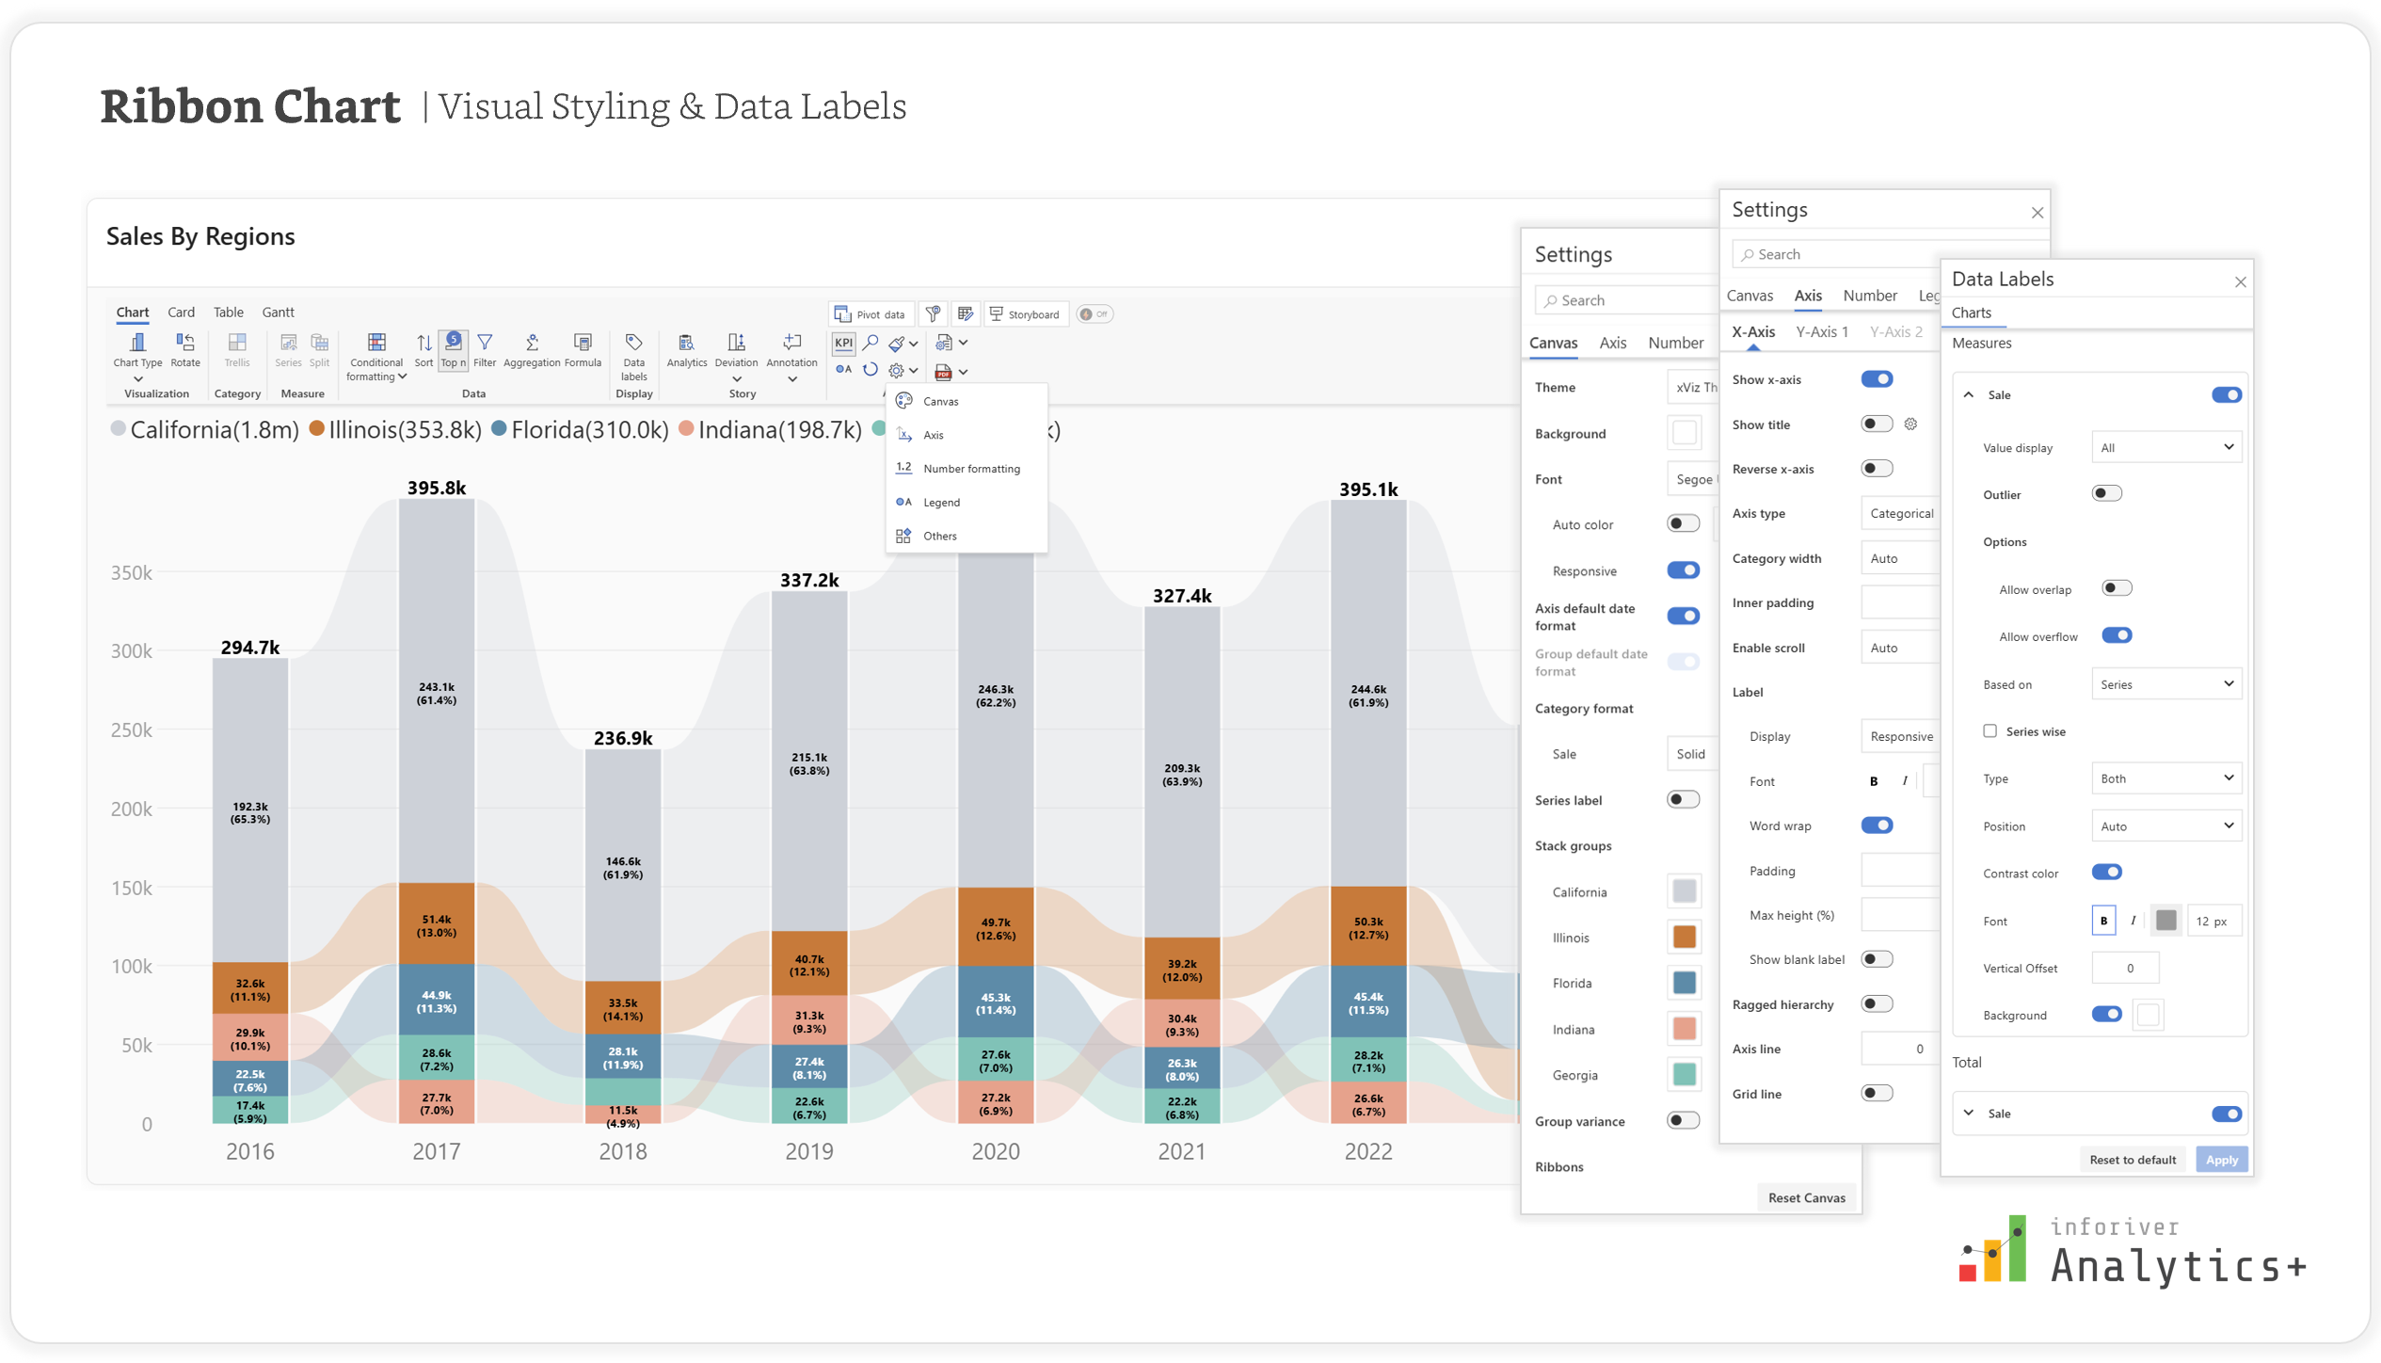Open the Based on dropdown
Image resolution: width=2381 pixels, height=1363 pixels.
click(2165, 683)
